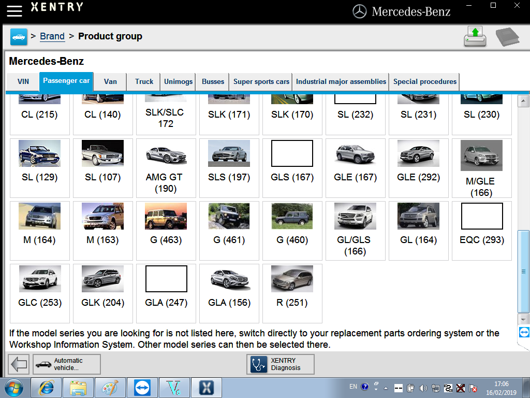Screen dimensions: 530x398
Task: Open the XENTRY hamburger menu icon
Action: pyautogui.click(x=14, y=10)
